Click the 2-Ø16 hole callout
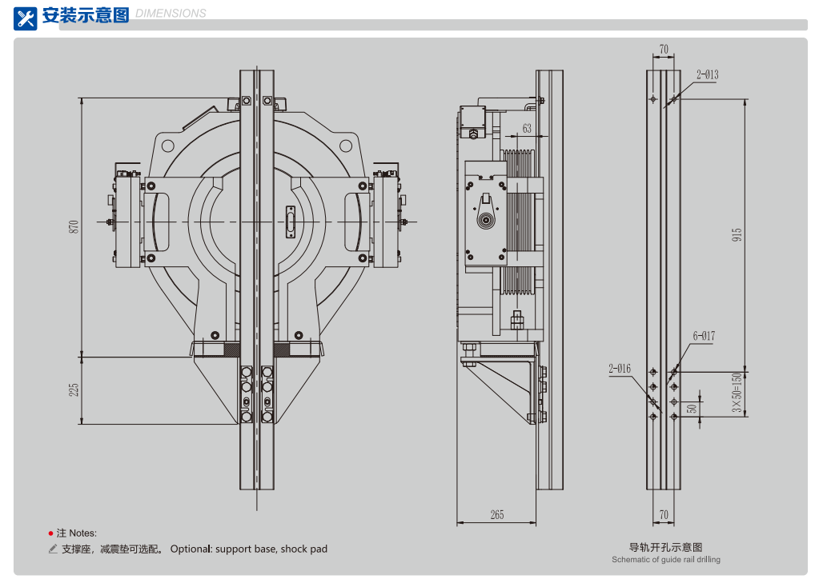Viewport: 819px width, 583px height. pyautogui.click(x=620, y=369)
